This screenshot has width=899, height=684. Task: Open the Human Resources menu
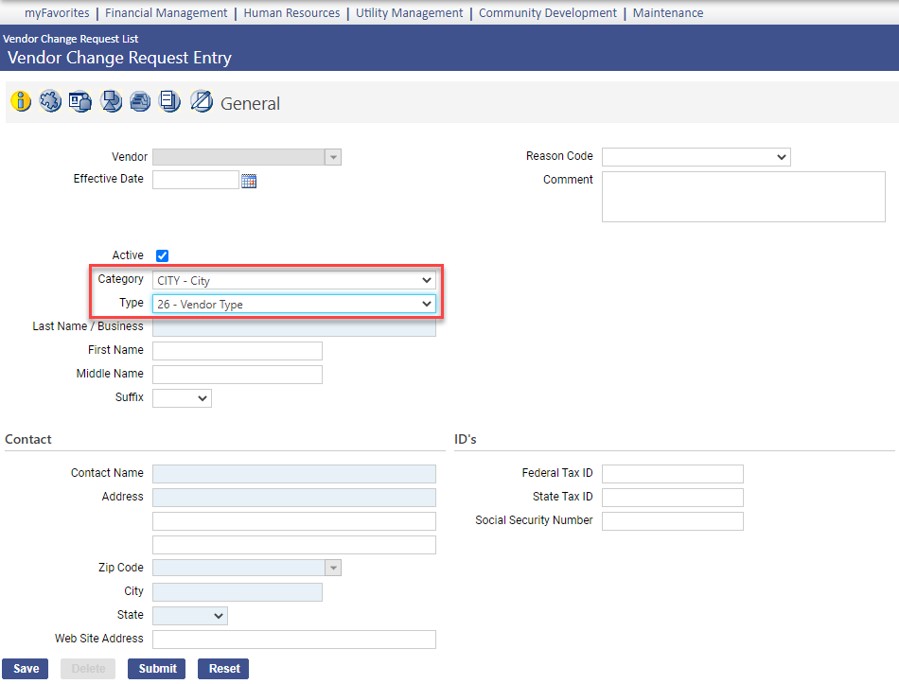click(291, 13)
